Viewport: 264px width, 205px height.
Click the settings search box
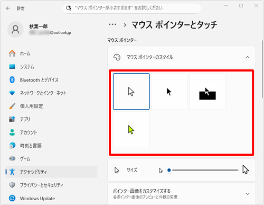coord(132,8)
